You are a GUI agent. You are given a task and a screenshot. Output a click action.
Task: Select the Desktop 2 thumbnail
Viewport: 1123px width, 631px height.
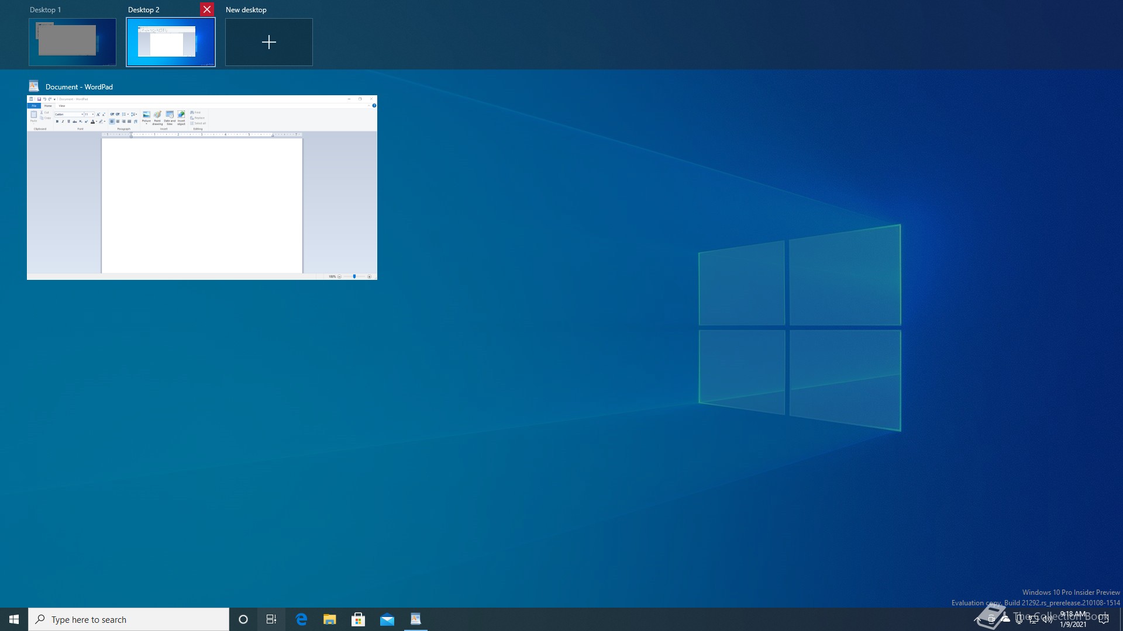tap(171, 42)
